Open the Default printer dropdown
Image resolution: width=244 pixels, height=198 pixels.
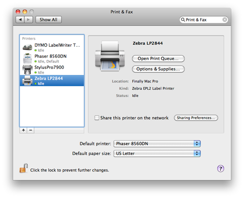157,144
